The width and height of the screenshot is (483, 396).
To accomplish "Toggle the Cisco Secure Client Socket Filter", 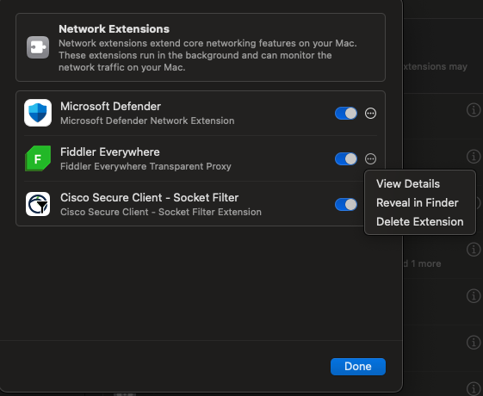I will point(346,205).
